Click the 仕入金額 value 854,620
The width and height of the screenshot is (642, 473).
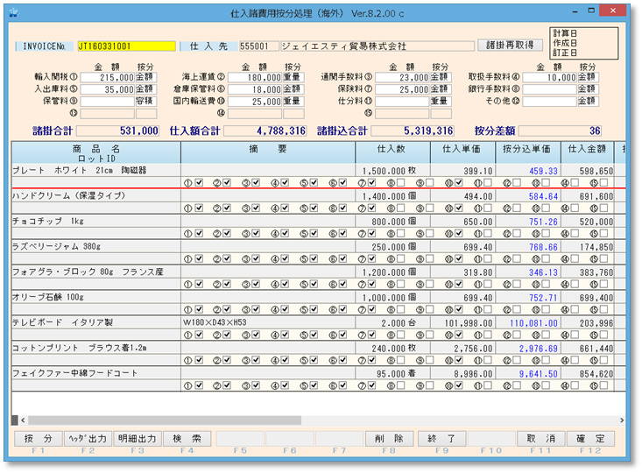tap(596, 374)
